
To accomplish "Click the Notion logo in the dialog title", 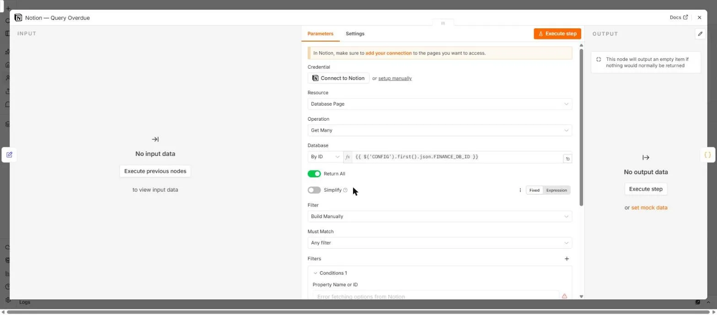I will tap(18, 18).
